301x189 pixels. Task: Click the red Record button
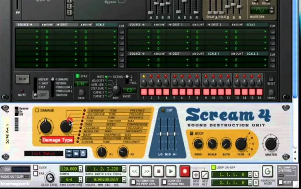(185, 171)
